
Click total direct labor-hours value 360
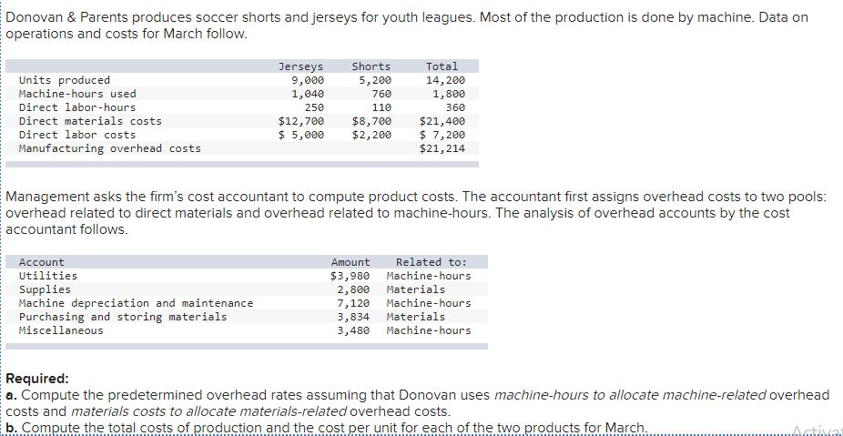(x=455, y=107)
